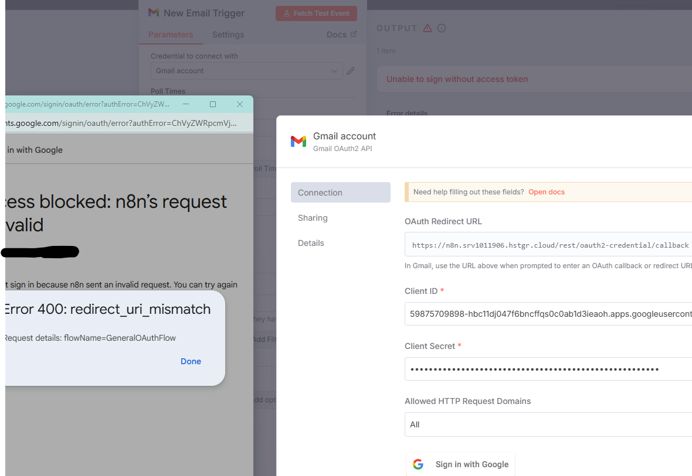Open the Docs external link
692x476 pixels.
pos(341,35)
